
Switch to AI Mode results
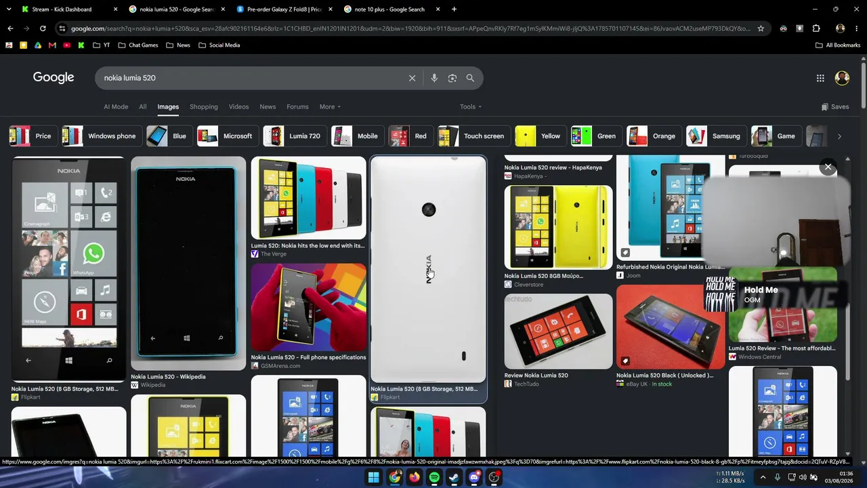(x=116, y=106)
